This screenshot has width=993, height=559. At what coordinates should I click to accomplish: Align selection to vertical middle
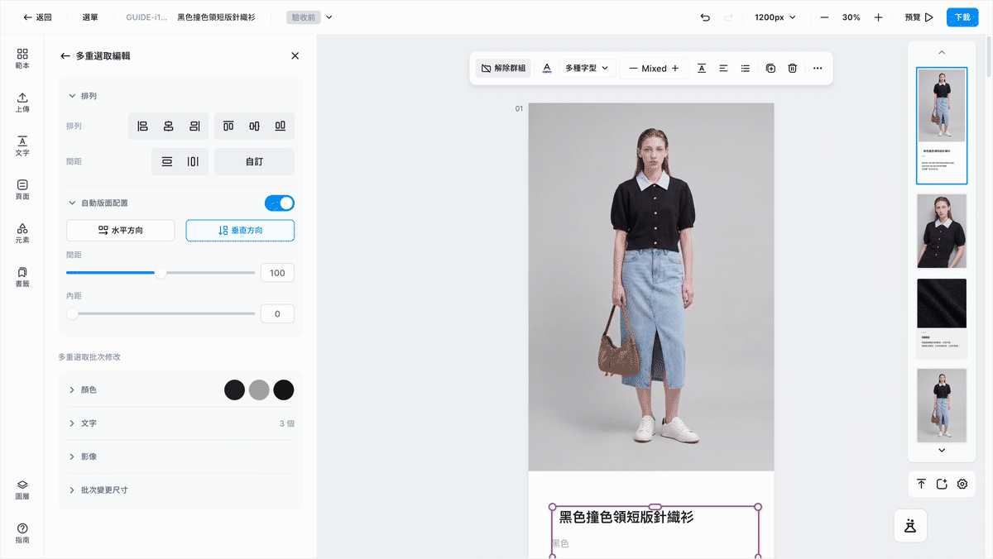[x=255, y=126]
